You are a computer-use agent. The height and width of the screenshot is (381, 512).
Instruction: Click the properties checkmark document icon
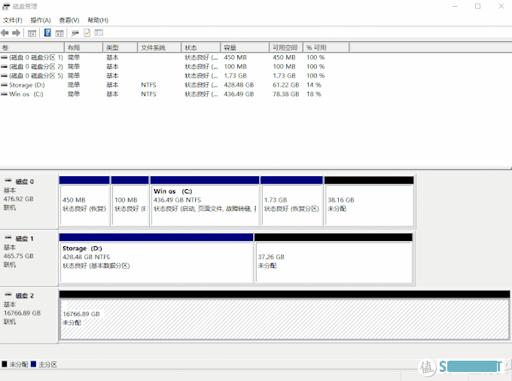pyautogui.click(x=87, y=32)
